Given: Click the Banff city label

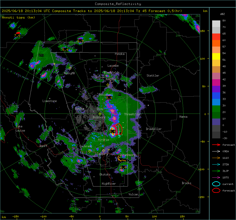Looking at the screenshot, I should click(x=43, y=146).
